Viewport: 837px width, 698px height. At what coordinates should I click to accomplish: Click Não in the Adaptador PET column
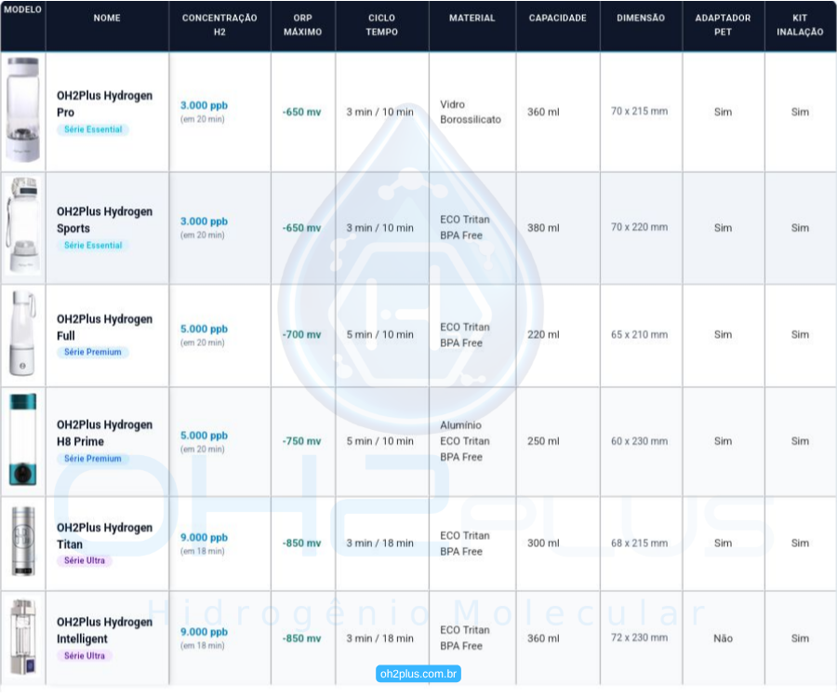tap(723, 638)
